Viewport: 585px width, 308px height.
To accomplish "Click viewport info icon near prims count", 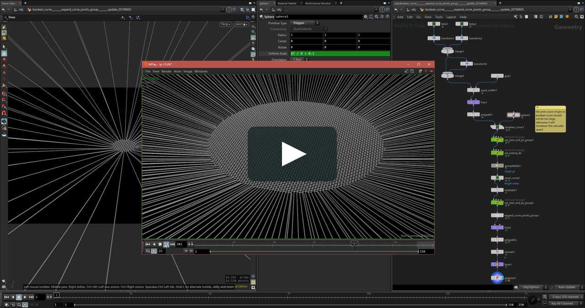I will (x=253, y=276).
